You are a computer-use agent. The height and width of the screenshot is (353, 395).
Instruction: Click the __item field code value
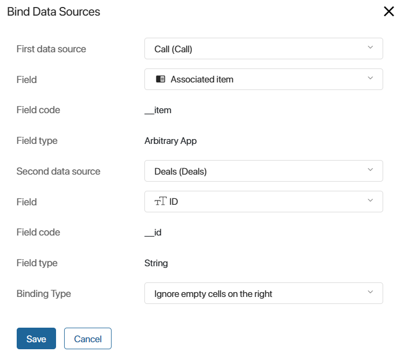tap(158, 110)
